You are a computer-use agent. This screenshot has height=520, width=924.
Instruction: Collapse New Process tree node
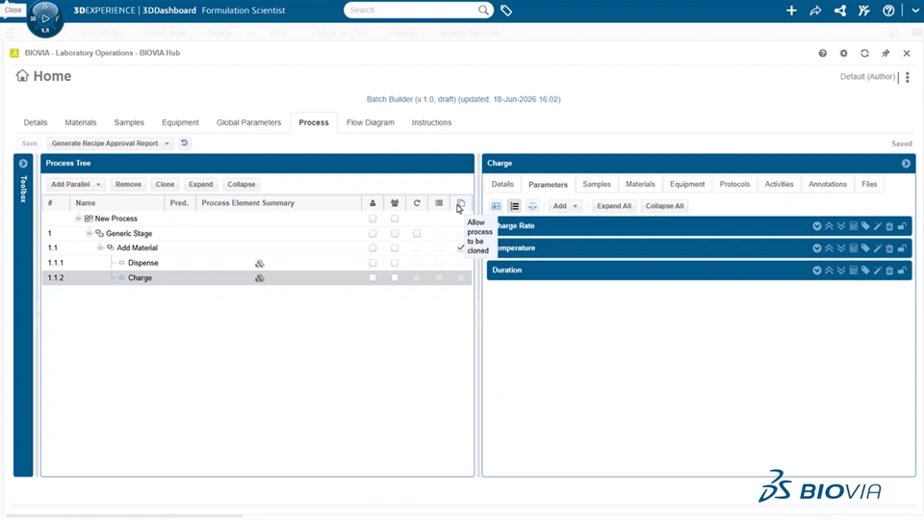coord(78,219)
